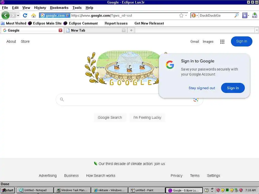Click the Report Issues bookmark
This screenshot has height=194, width=259.
coord(116,23)
